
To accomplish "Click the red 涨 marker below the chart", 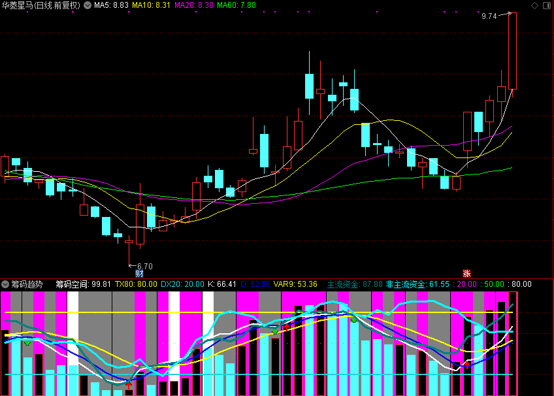I will click(x=466, y=273).
